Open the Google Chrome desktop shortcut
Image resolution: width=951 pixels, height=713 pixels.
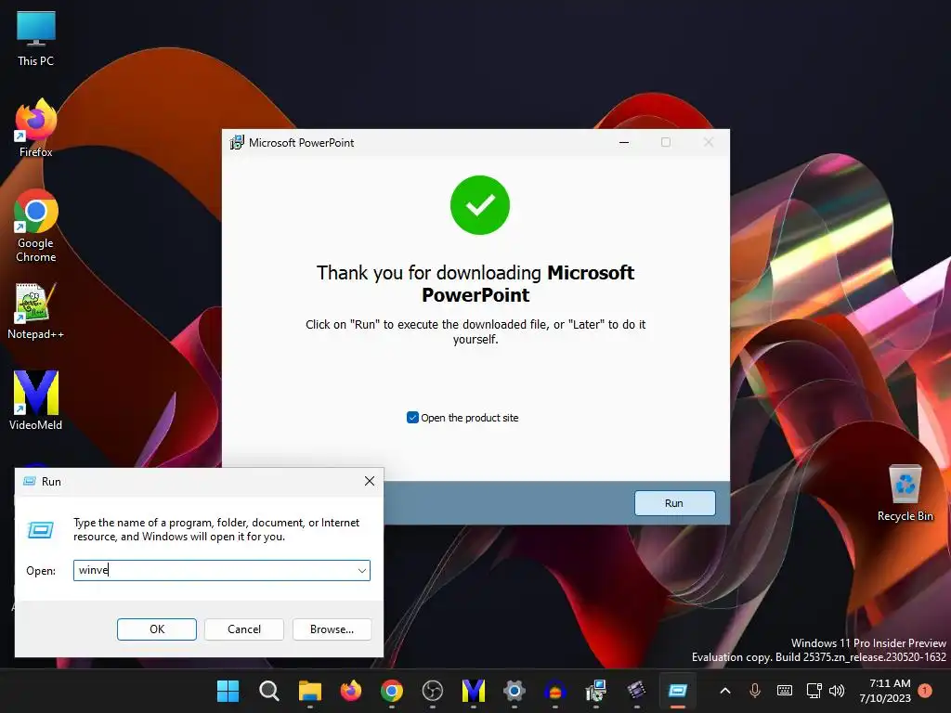(36, 226)
